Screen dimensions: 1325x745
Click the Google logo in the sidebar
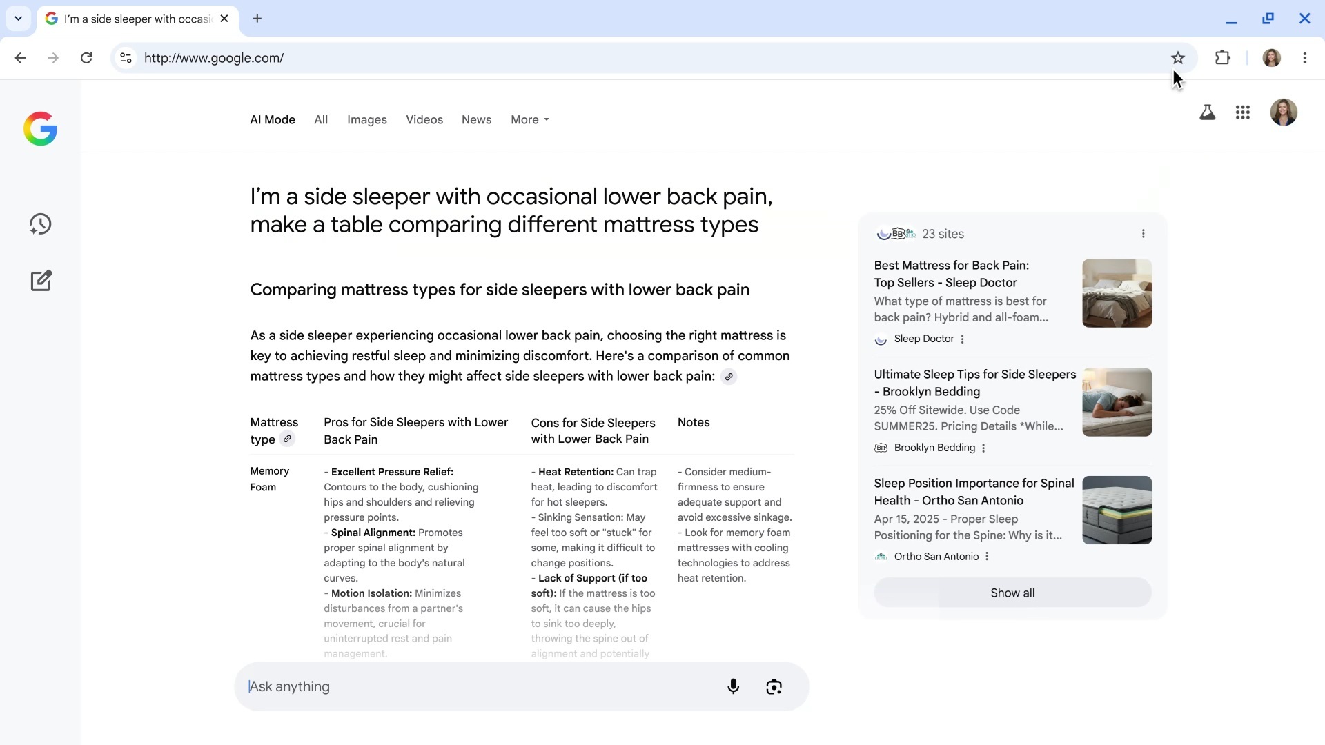click(x=40, y=129)
